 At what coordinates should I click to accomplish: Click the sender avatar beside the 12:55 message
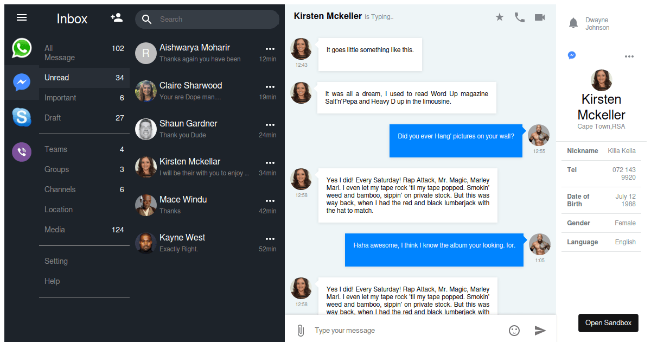point(539,135)
